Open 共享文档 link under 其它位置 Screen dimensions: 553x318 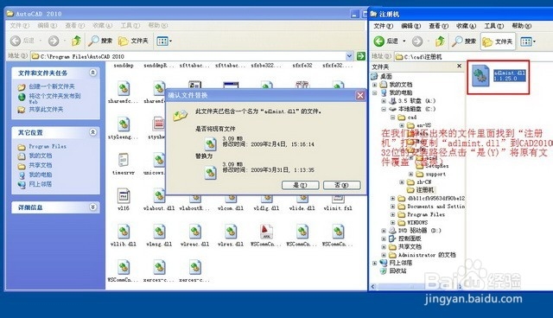point(41,165)
